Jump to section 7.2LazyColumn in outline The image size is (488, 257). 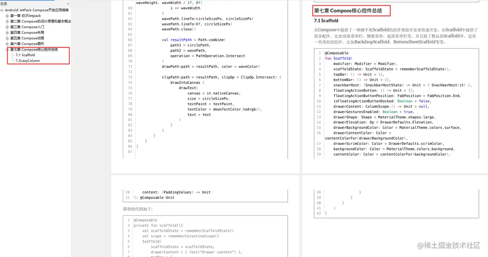coord(28,61)
